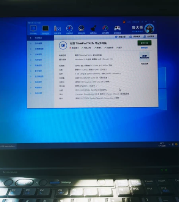Click the camera checkmark status
This screenshot has height=202, width=179.
[x=98, y=48]
